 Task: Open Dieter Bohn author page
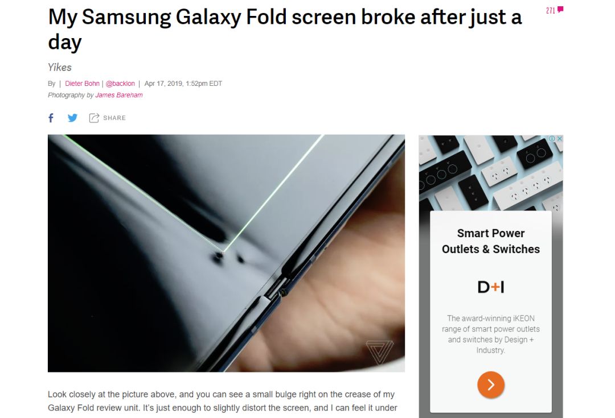[83, 84]
